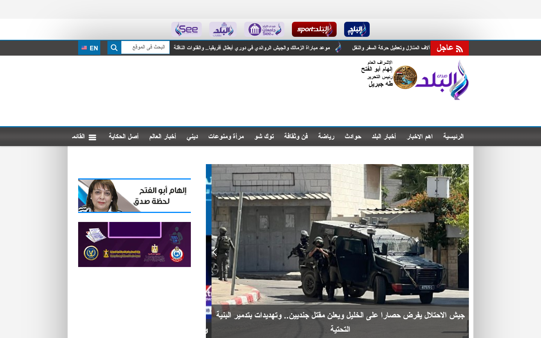
Task: Open the فن وثقافة menu item
Action: click(x=296, y=136)
